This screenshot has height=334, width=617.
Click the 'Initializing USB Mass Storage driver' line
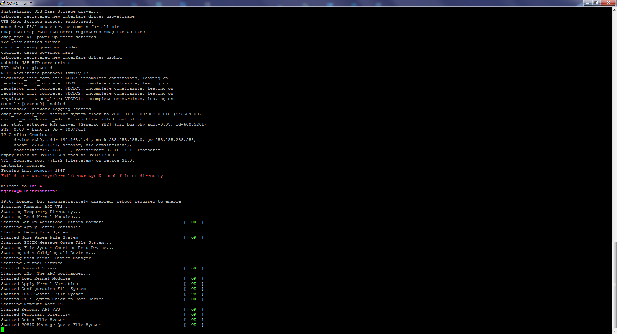[51, 12]
